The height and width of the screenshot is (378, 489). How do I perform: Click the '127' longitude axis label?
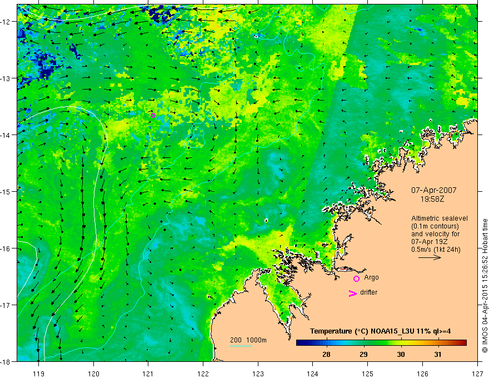point(477,374)
